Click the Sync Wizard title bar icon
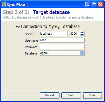 4,5
